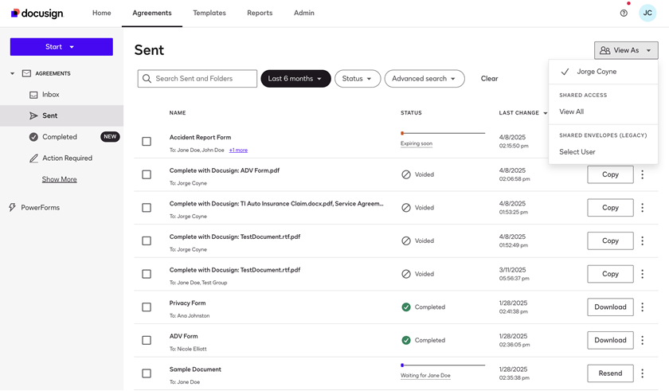Click the Docusign logo
Screen dimensions: 669x391
(x=37, y=14)
